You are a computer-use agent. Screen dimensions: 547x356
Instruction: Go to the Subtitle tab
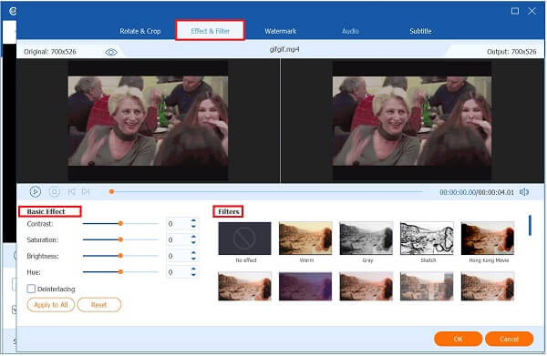(420, 31)
